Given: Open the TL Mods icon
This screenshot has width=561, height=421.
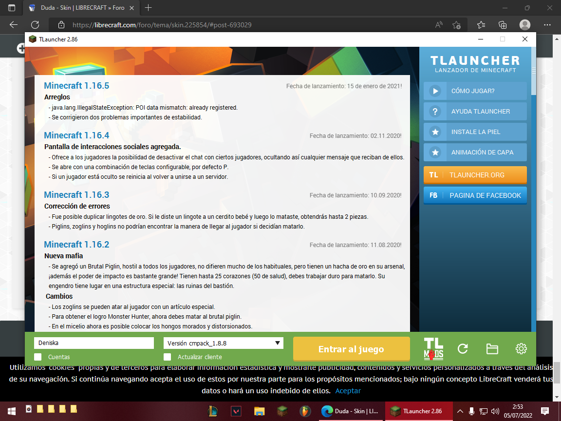Looking at the screenshot, I should coord(433,348).
